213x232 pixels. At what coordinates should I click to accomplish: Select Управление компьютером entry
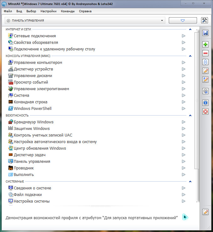[x=38, y=62]
